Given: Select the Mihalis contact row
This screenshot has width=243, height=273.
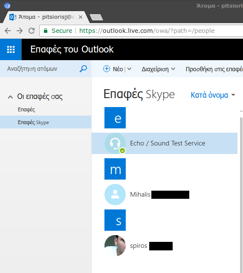Looking at the screenshot, I should (x=165, y=195).
